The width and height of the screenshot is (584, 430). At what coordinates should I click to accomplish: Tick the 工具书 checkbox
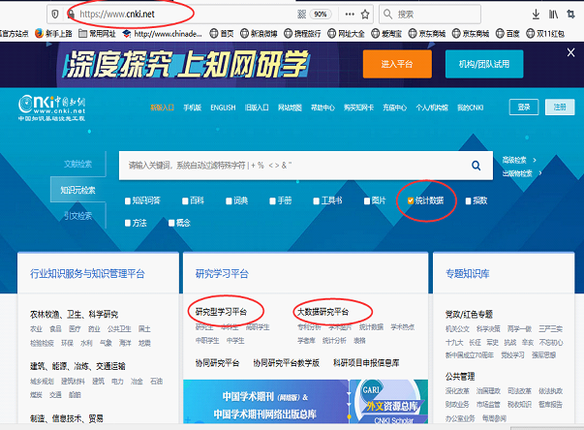pyautogui.click(x=316, y=201)
